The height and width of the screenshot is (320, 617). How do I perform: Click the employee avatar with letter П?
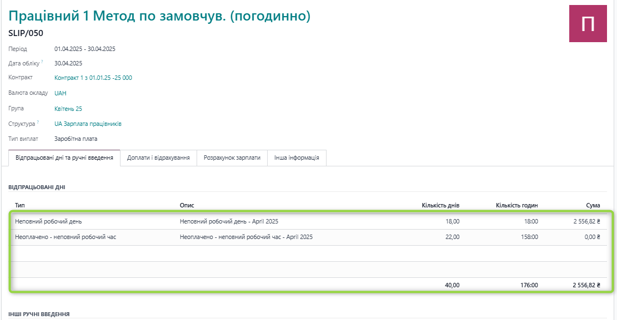[x=588, y=24]
